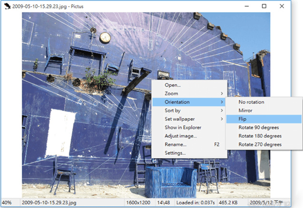Apply Mirror orientation

coord(245,110)
